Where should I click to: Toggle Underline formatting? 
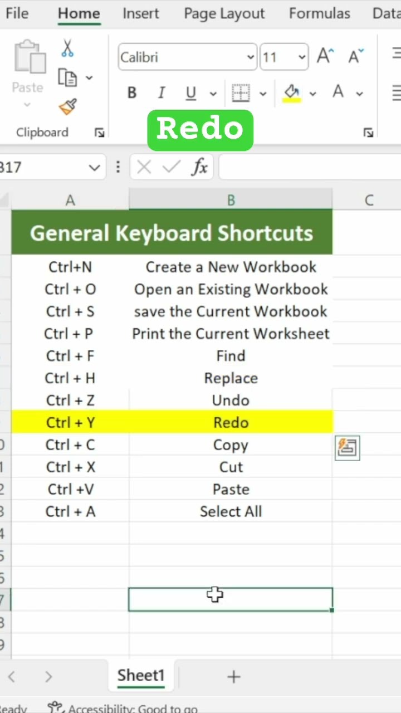pyautogui.click(x=191, y=93)
